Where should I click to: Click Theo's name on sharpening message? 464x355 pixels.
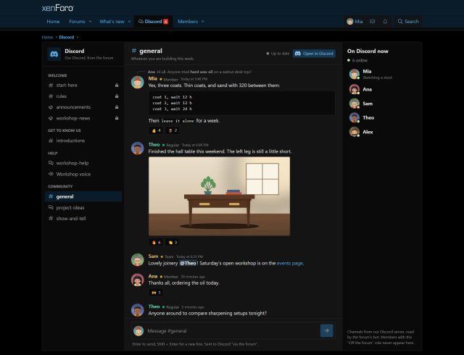point(154,306)
